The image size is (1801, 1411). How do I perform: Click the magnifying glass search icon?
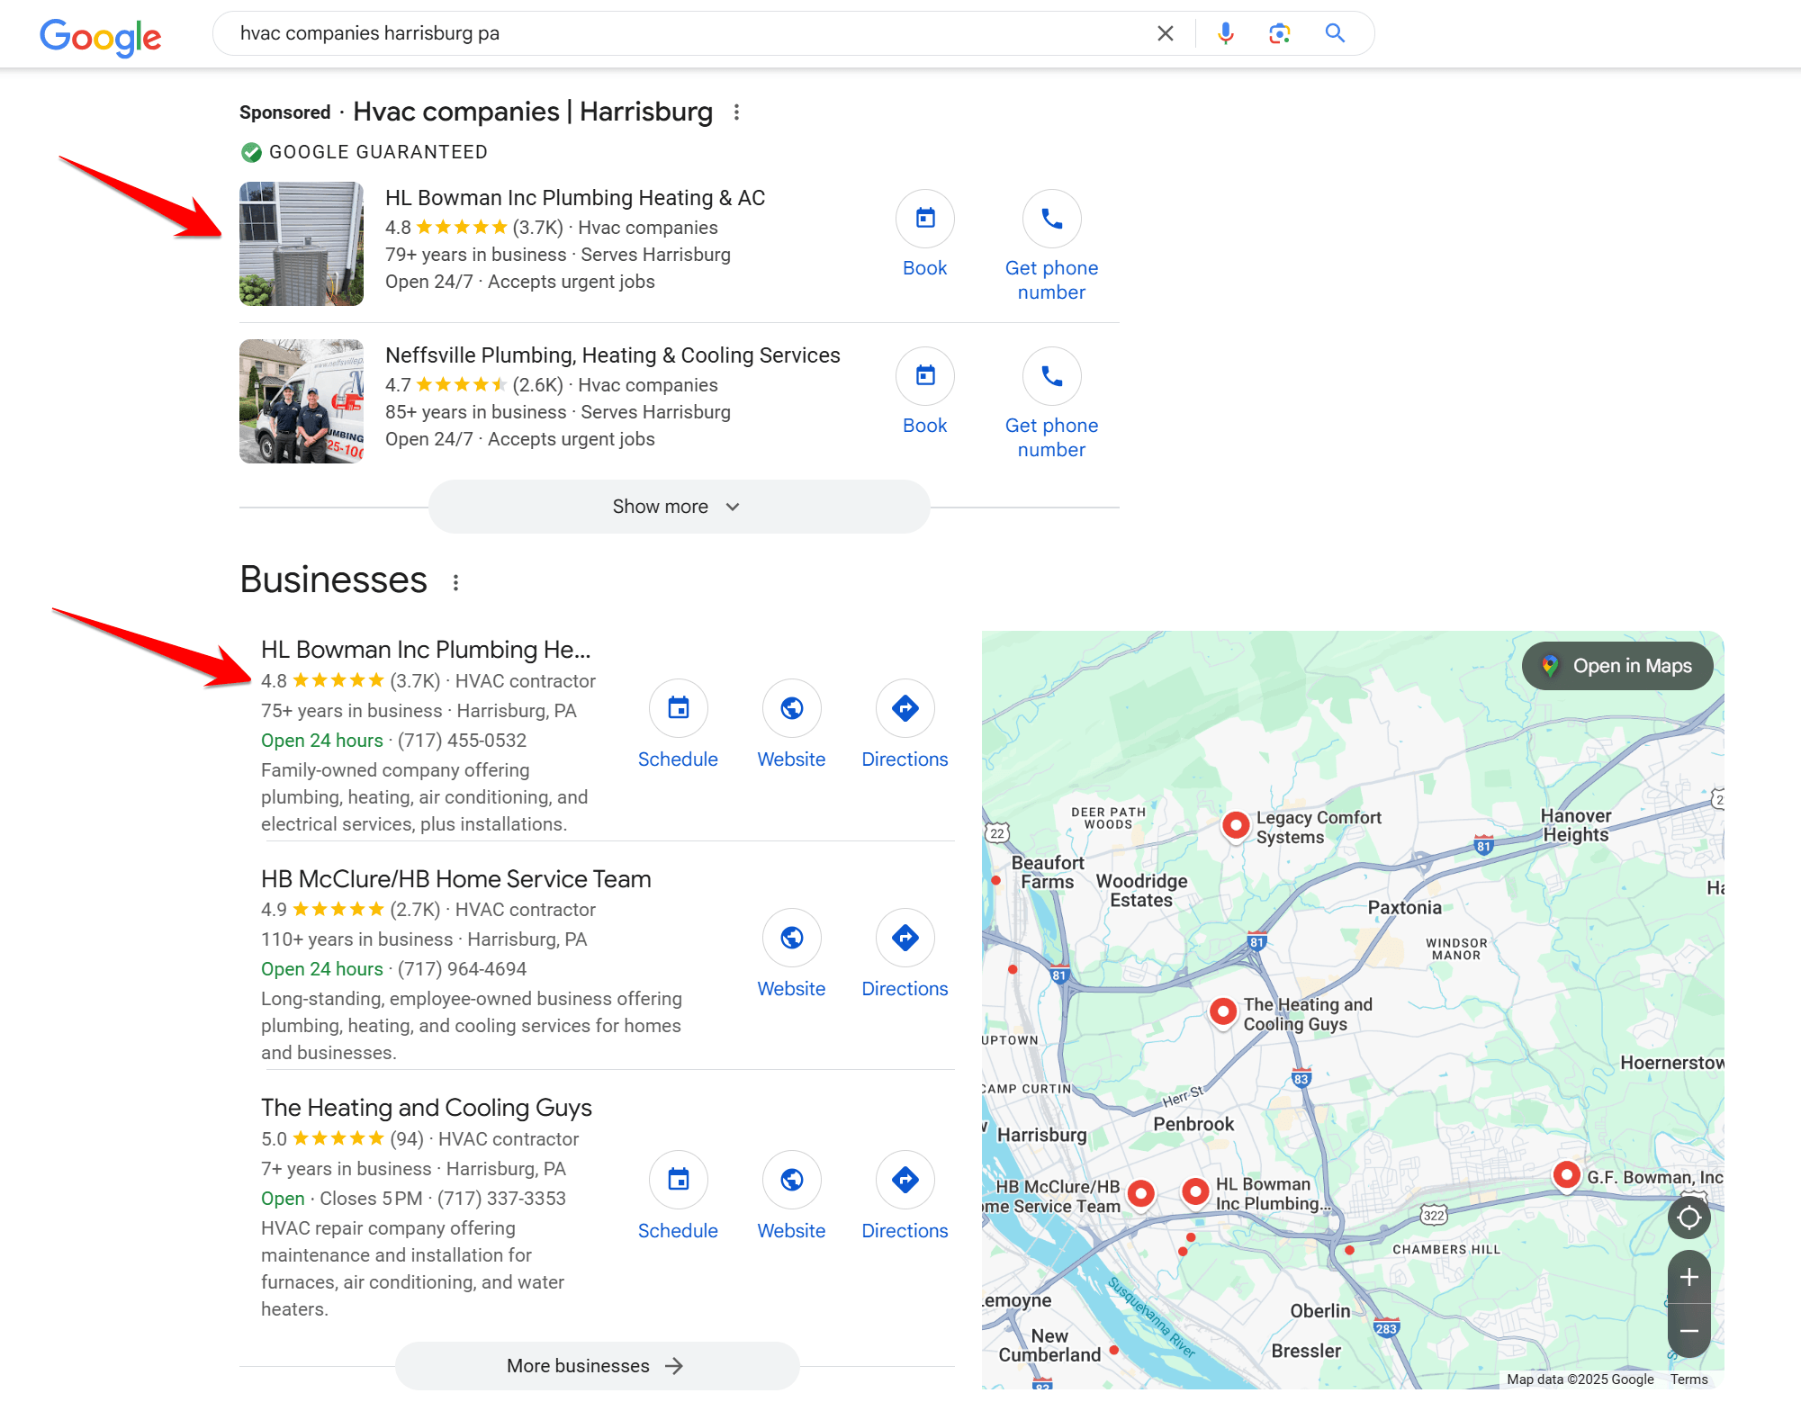1336,33
